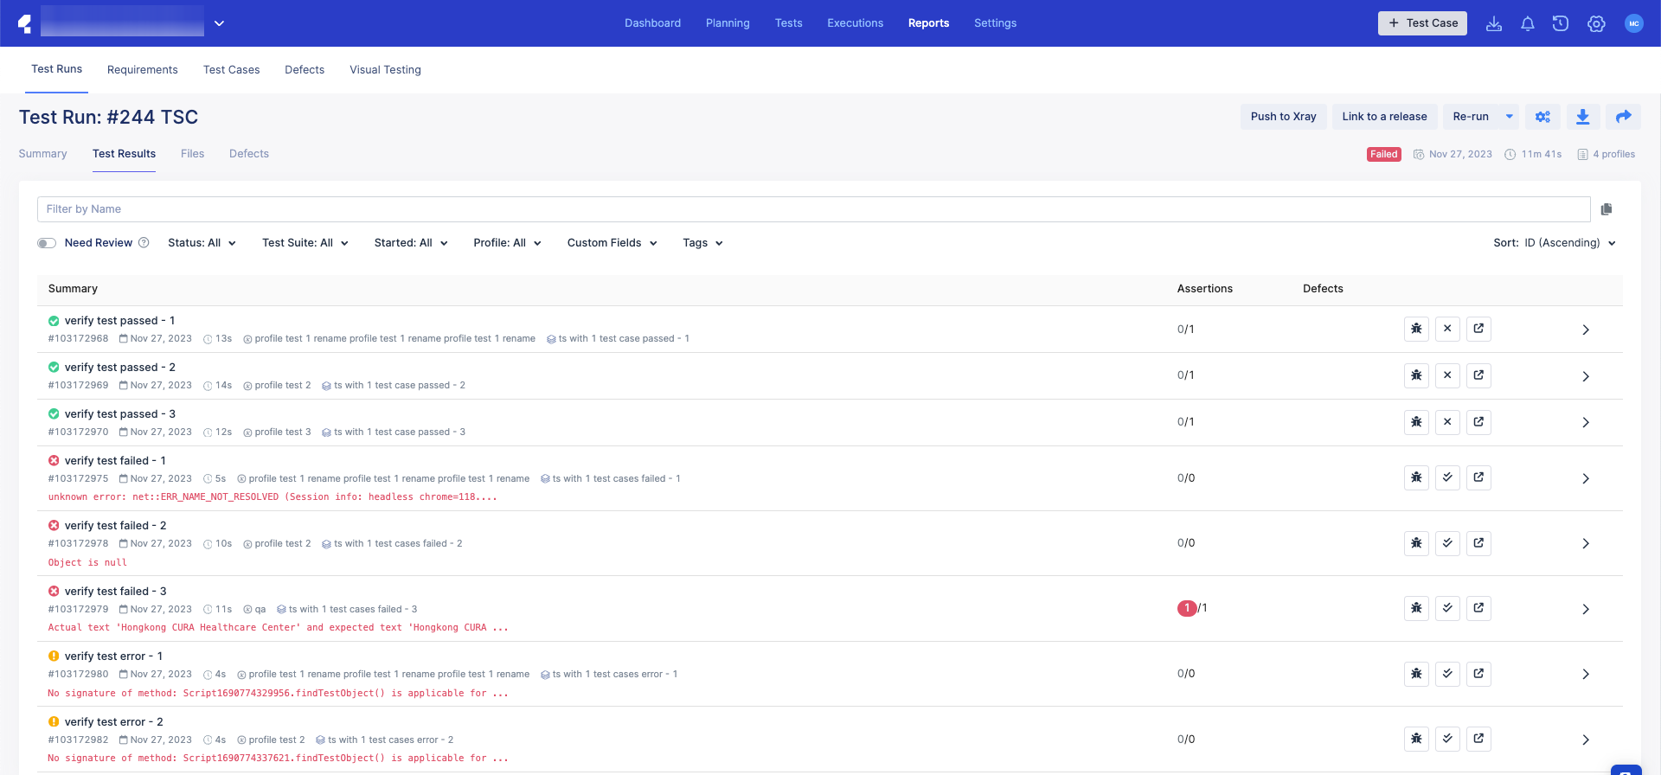Open the Visual Testing tab
Screen dimensions: 1661x775
click(385, 70)
